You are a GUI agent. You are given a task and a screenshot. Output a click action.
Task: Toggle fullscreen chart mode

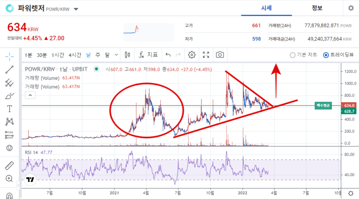[x=206, y=55]
